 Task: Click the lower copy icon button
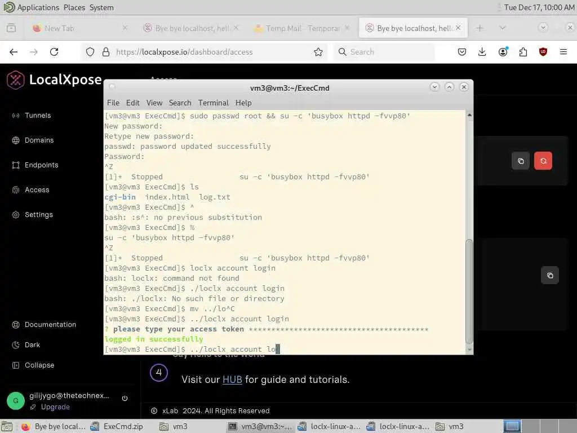(550, 275)
